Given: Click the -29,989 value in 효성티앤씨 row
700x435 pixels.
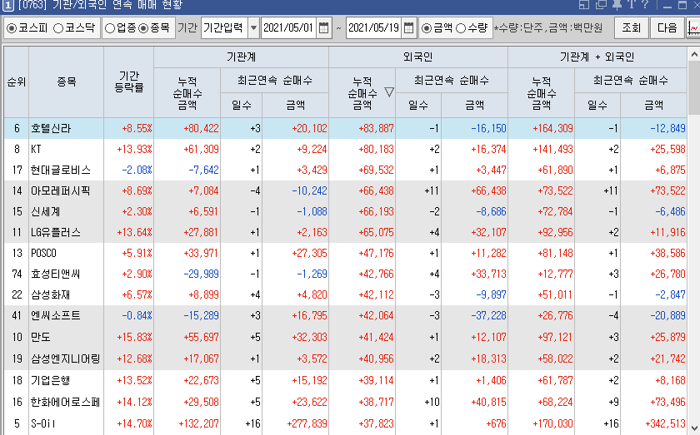Looking at the screenshot, I should (x=201, y=274).
